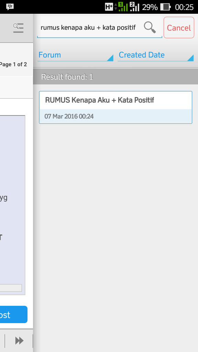Open the Forum filter dropdown
Screen dimensions: 198x352
point(75,55)
